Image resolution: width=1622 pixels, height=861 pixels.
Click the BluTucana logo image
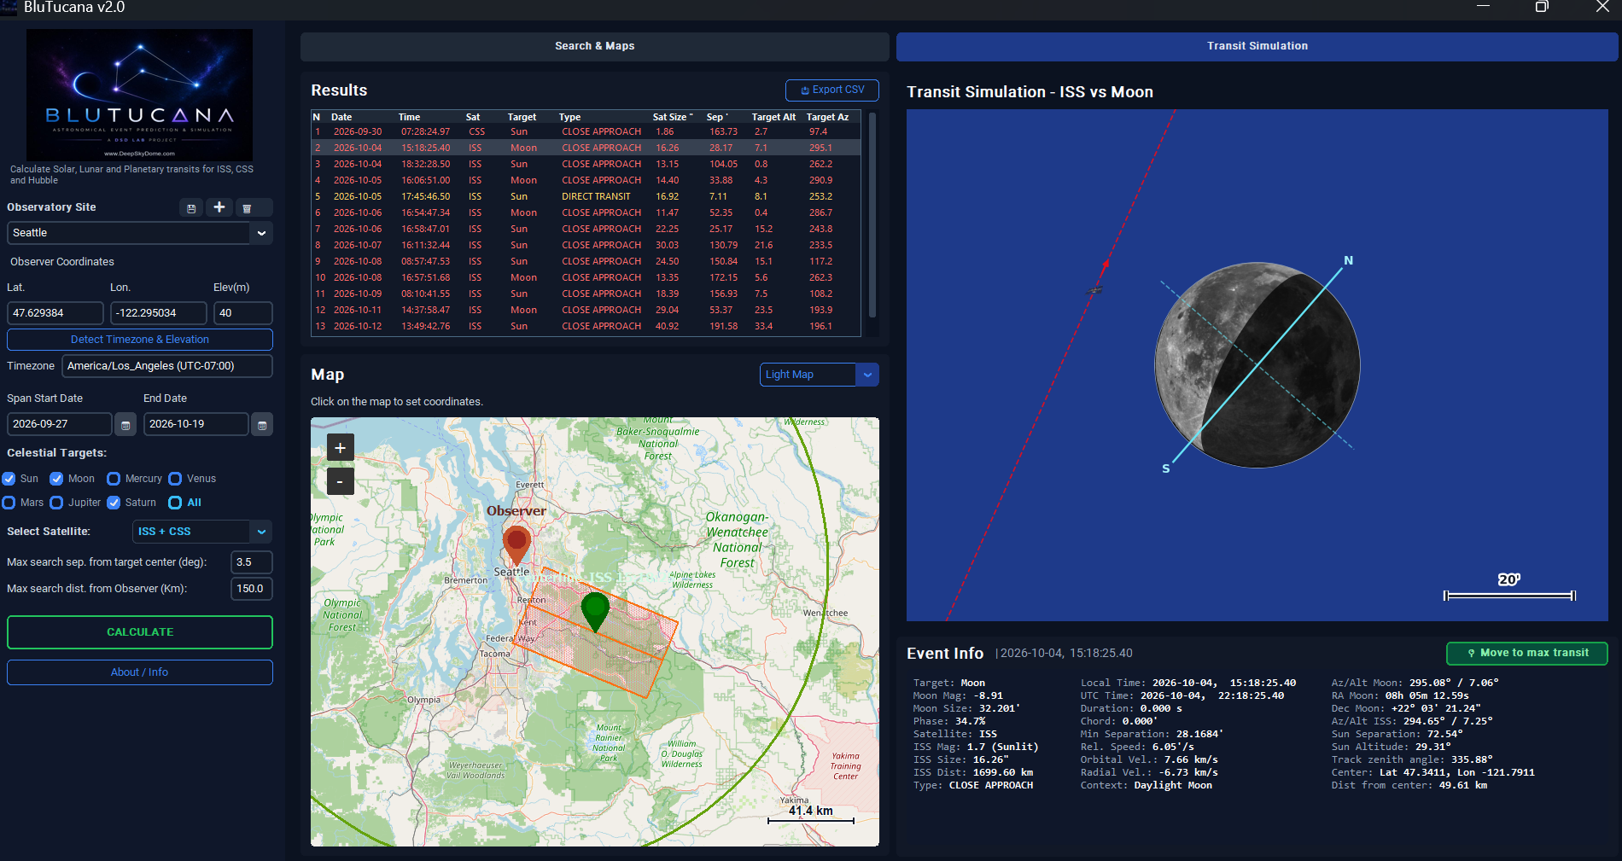click(139, 95)
